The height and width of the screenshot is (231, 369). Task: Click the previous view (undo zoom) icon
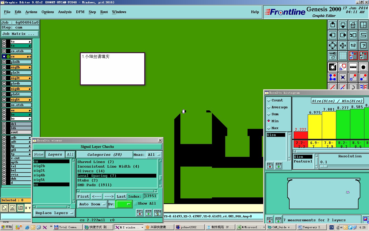(x=353, y=35)
